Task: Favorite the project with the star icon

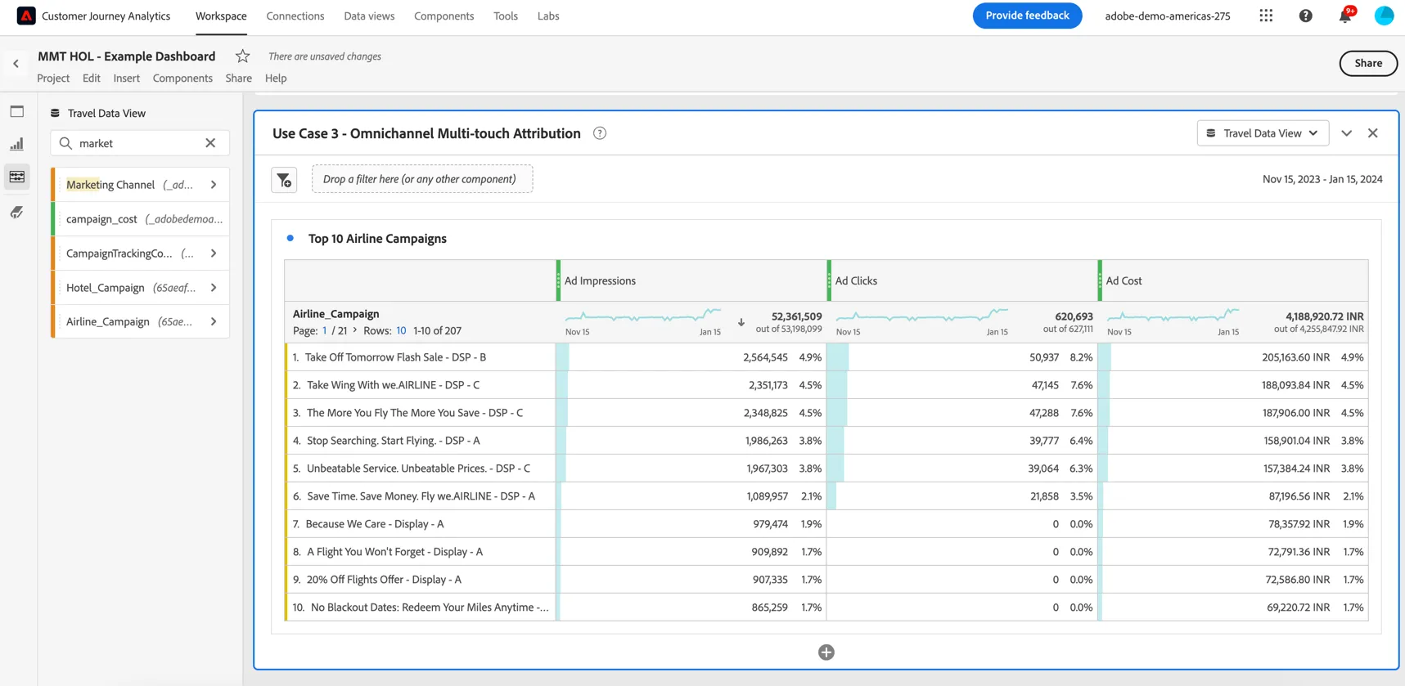Action: tap(242, 56)
